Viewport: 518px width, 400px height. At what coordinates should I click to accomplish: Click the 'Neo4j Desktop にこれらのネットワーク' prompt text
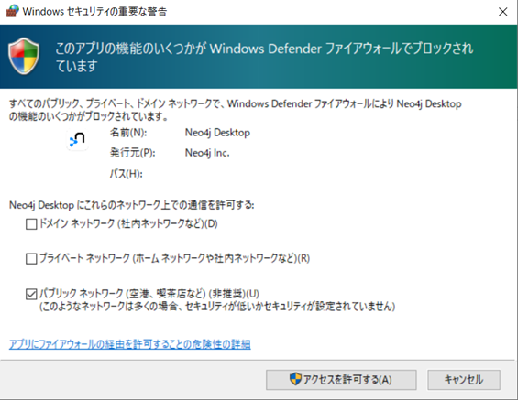click(131, 205)
